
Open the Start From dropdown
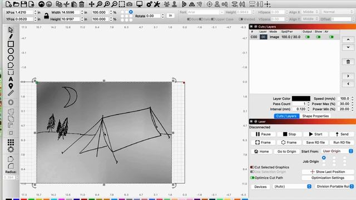(x=337, y=151)
